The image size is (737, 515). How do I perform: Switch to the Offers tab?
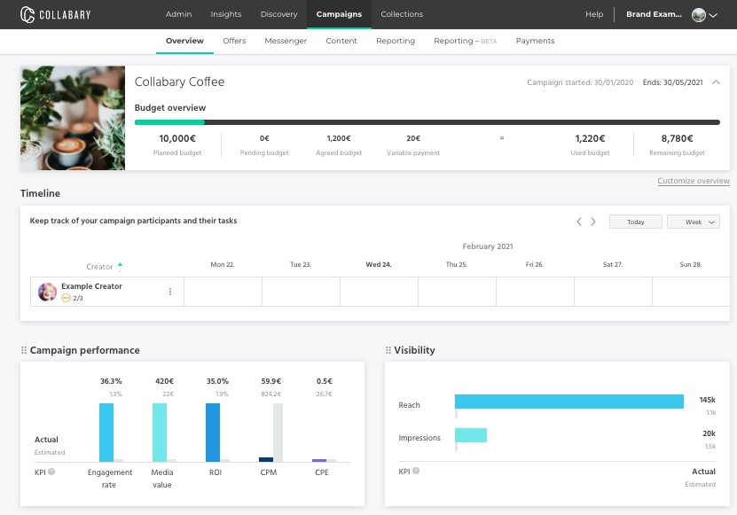click(x=234, y=41)
